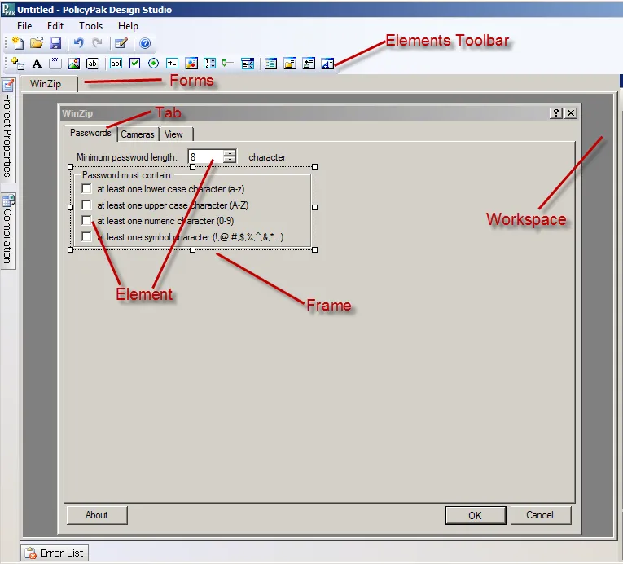Click the list form icon in Elements Toolbar
The width and height of the screenshot is (623, 564).
(x=271, y=64)
